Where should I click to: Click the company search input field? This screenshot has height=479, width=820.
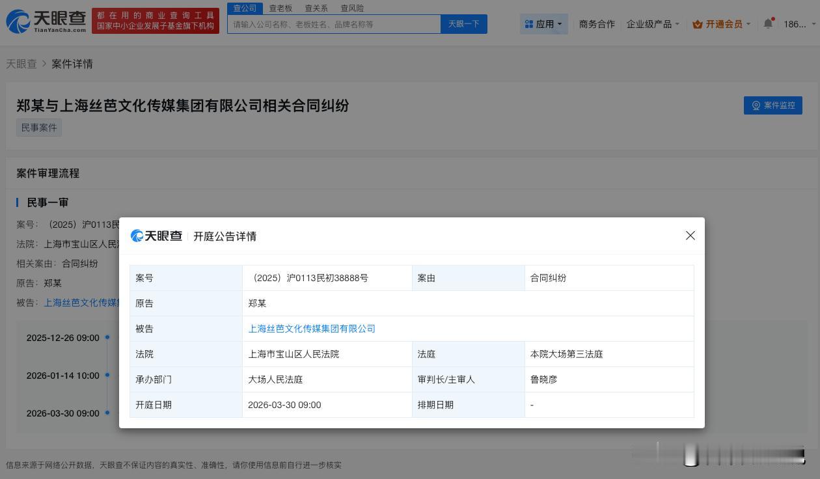(x=334, y=23)
